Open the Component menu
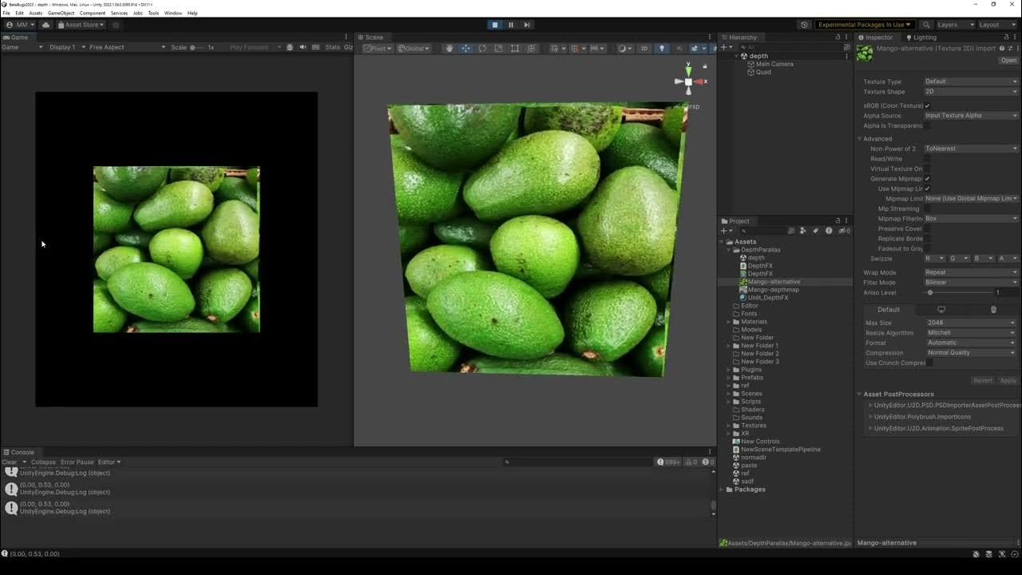The image size is (1022, 575). 93,13
